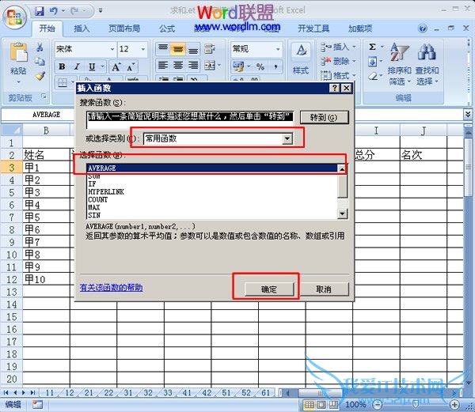Click the Fill down icon
Image resolution: width=475 pixels, height=412 pixels.
pyautogui.click(x=372, y=62)
